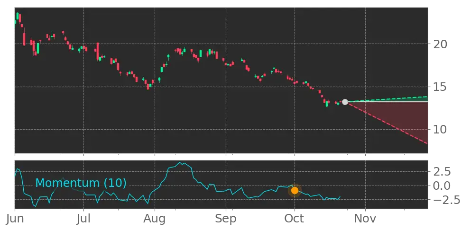Viewport: 461px width, 230px height.
Task: Click the 0.0 momentum axis label
Action: (443, 186)
